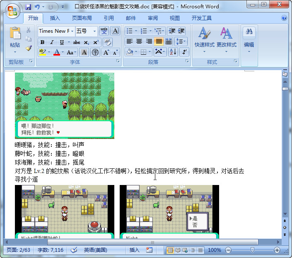Click the 页面: 2/63 status indicator
Viewport: 292px width, 258px height.
tap(18, 250)
